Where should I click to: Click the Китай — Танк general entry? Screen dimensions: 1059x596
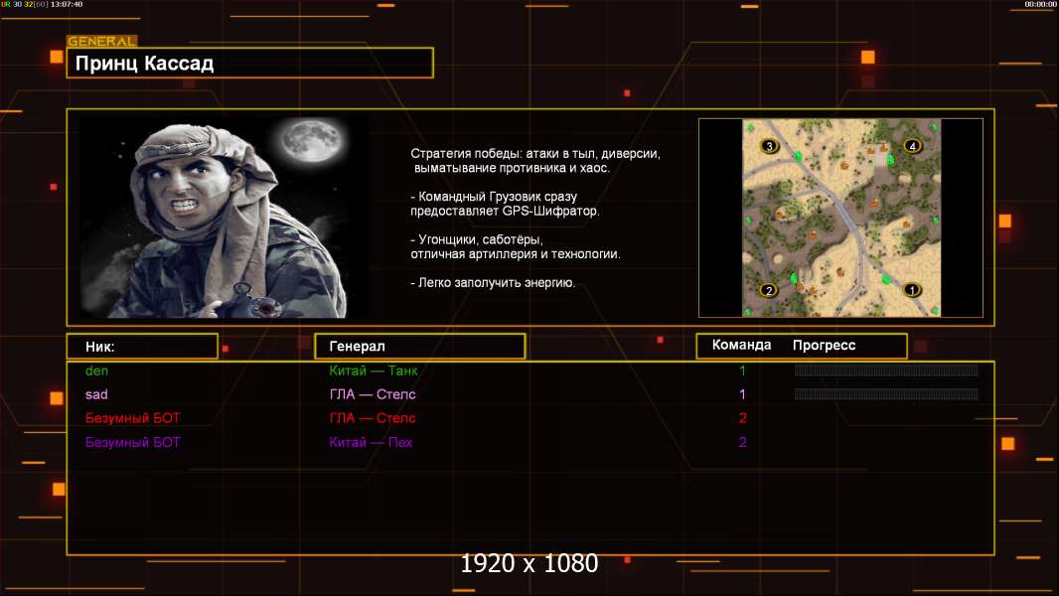373,371
